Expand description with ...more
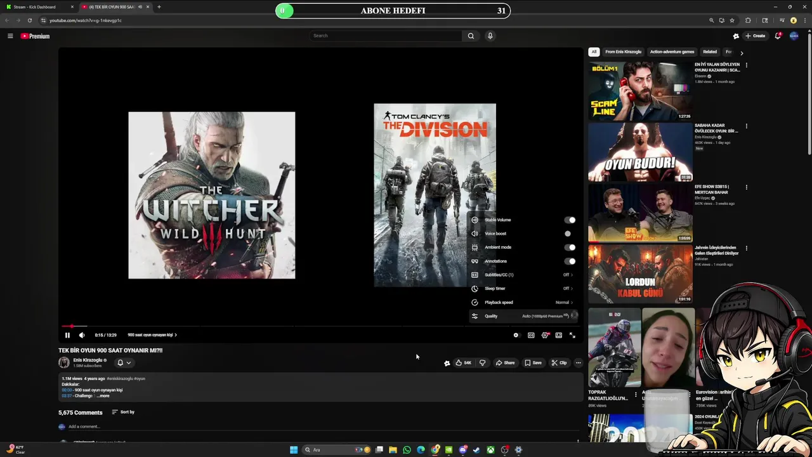 pos(103,396)
